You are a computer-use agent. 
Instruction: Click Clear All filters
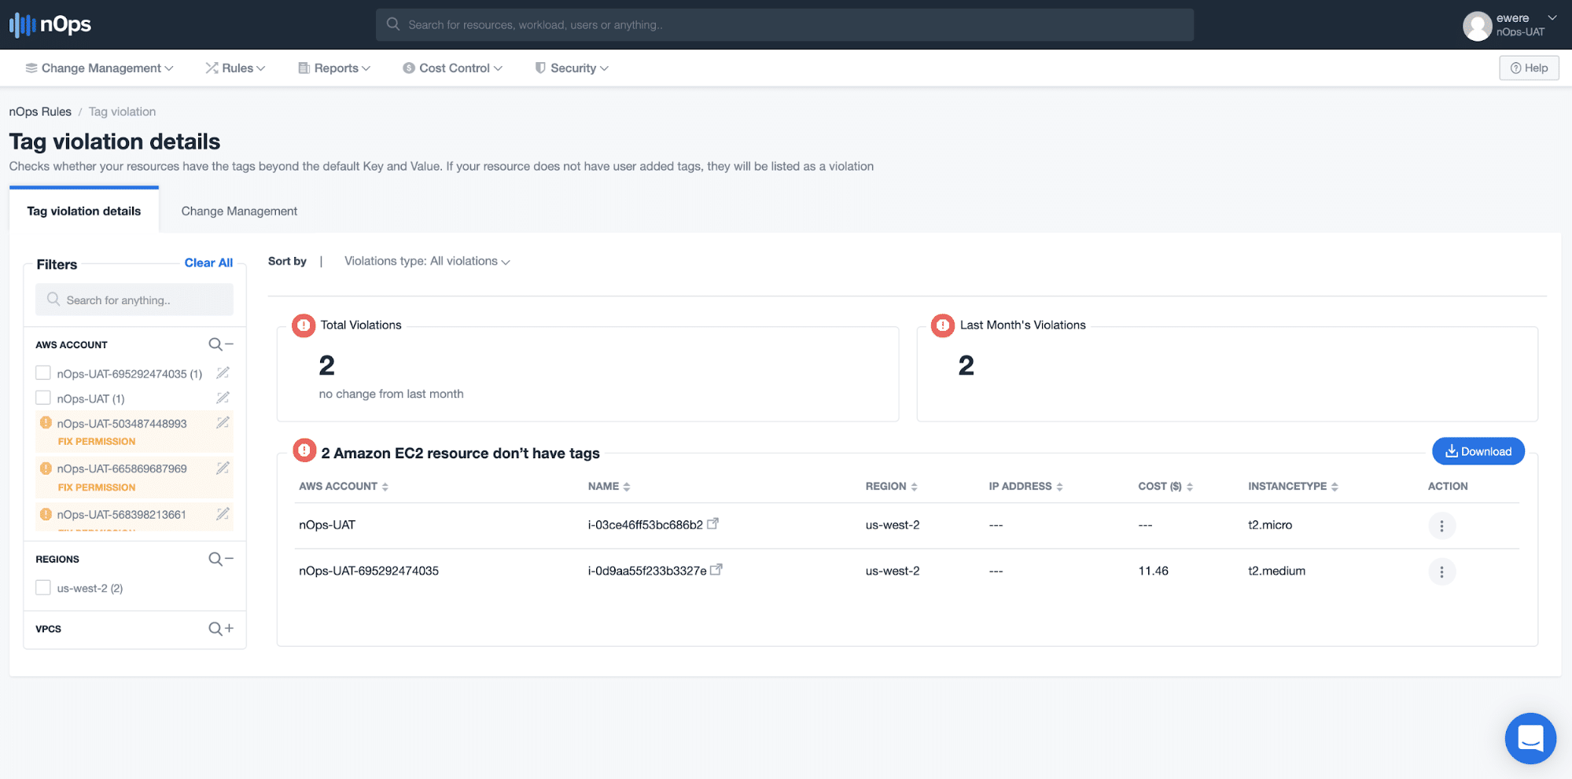point(208,263)
